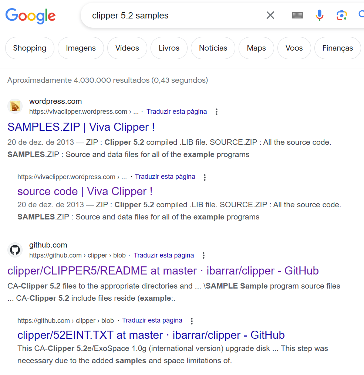Open options menu for SAMPLES.ZIP result
The image size is (364, 375).
pos(216,112)
